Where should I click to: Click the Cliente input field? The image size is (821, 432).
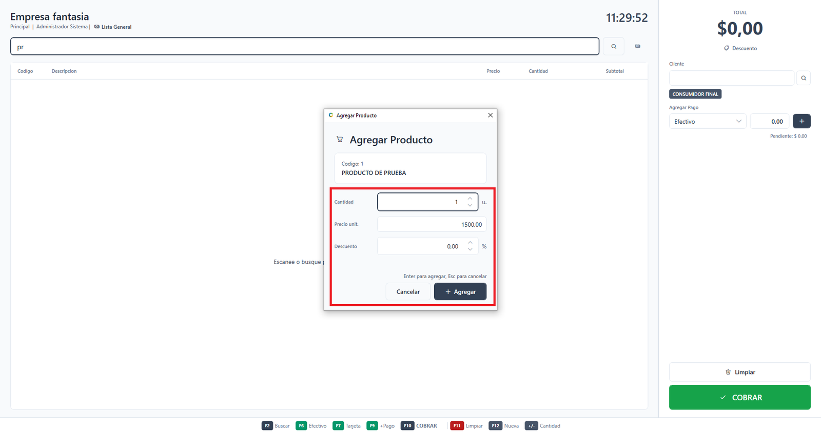732,78
